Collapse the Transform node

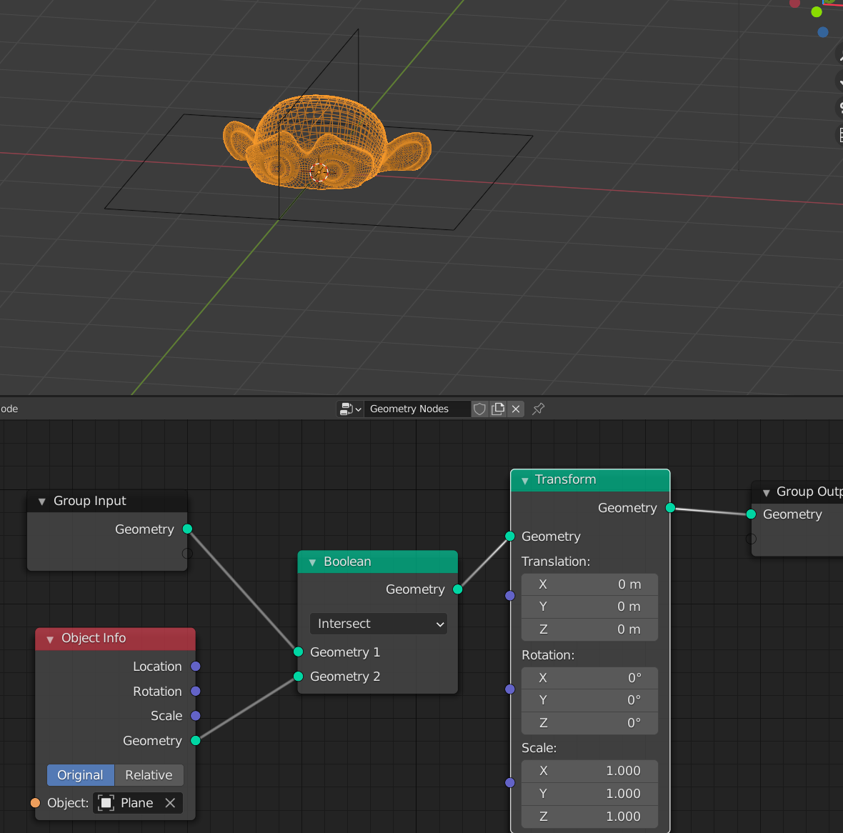click(524, 480)
